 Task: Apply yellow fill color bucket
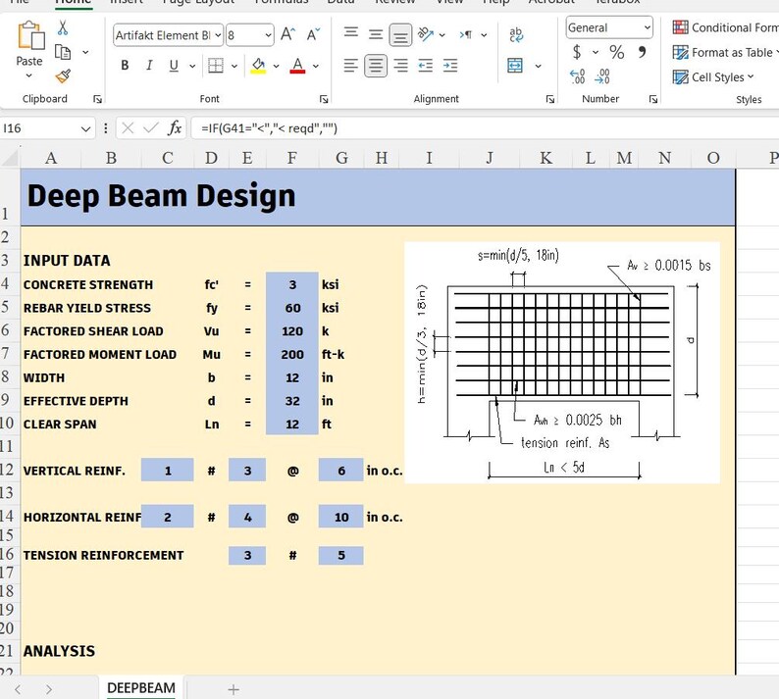tap(258, 66)
